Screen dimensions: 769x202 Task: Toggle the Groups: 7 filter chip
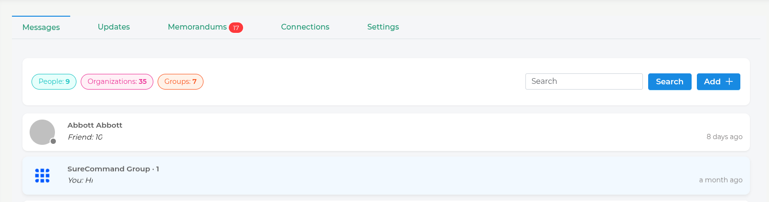coord(181,81)
